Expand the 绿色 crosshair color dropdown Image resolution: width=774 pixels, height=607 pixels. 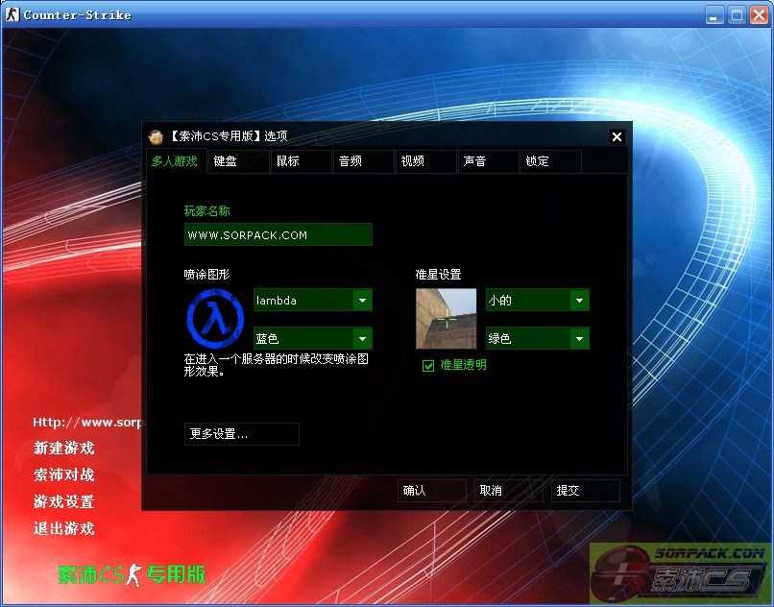pos(579,338)
